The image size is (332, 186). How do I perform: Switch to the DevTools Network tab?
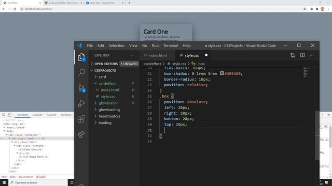[x=66, y=115]
